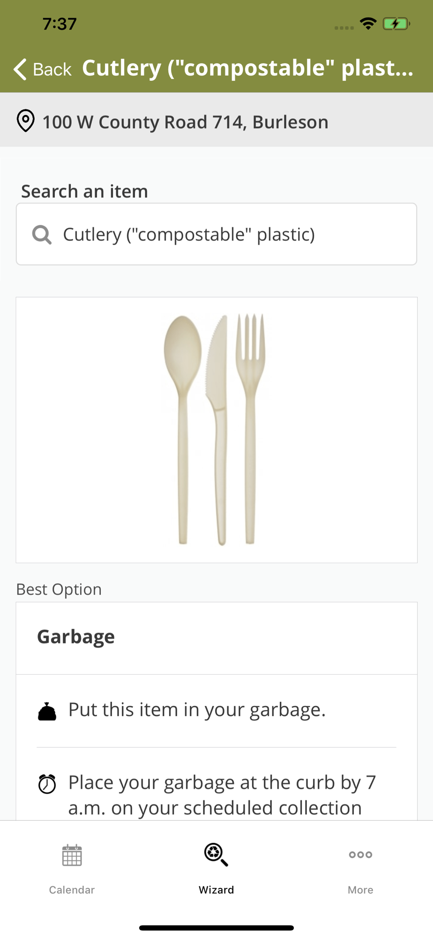The height and width of the screenshot is (939, 433).
Task: Click the search field containing Cutlery text
Action: click(216, 234)
